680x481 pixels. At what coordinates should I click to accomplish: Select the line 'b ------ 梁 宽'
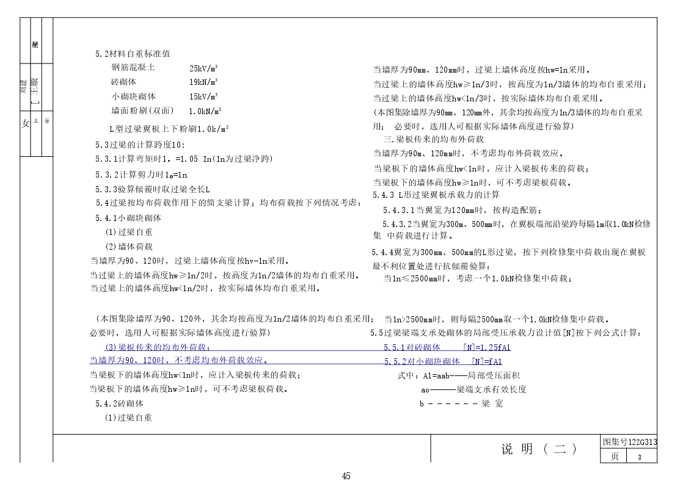pos(461,404)
